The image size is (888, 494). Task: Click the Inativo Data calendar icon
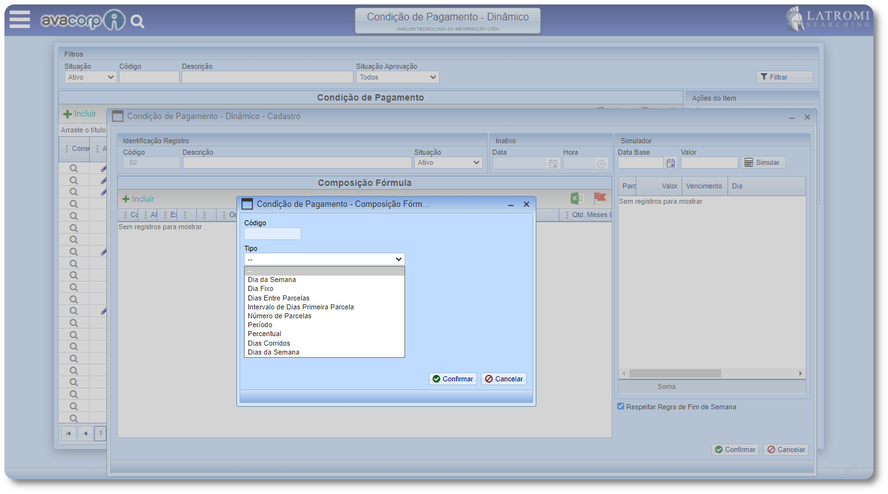point(553,163)
